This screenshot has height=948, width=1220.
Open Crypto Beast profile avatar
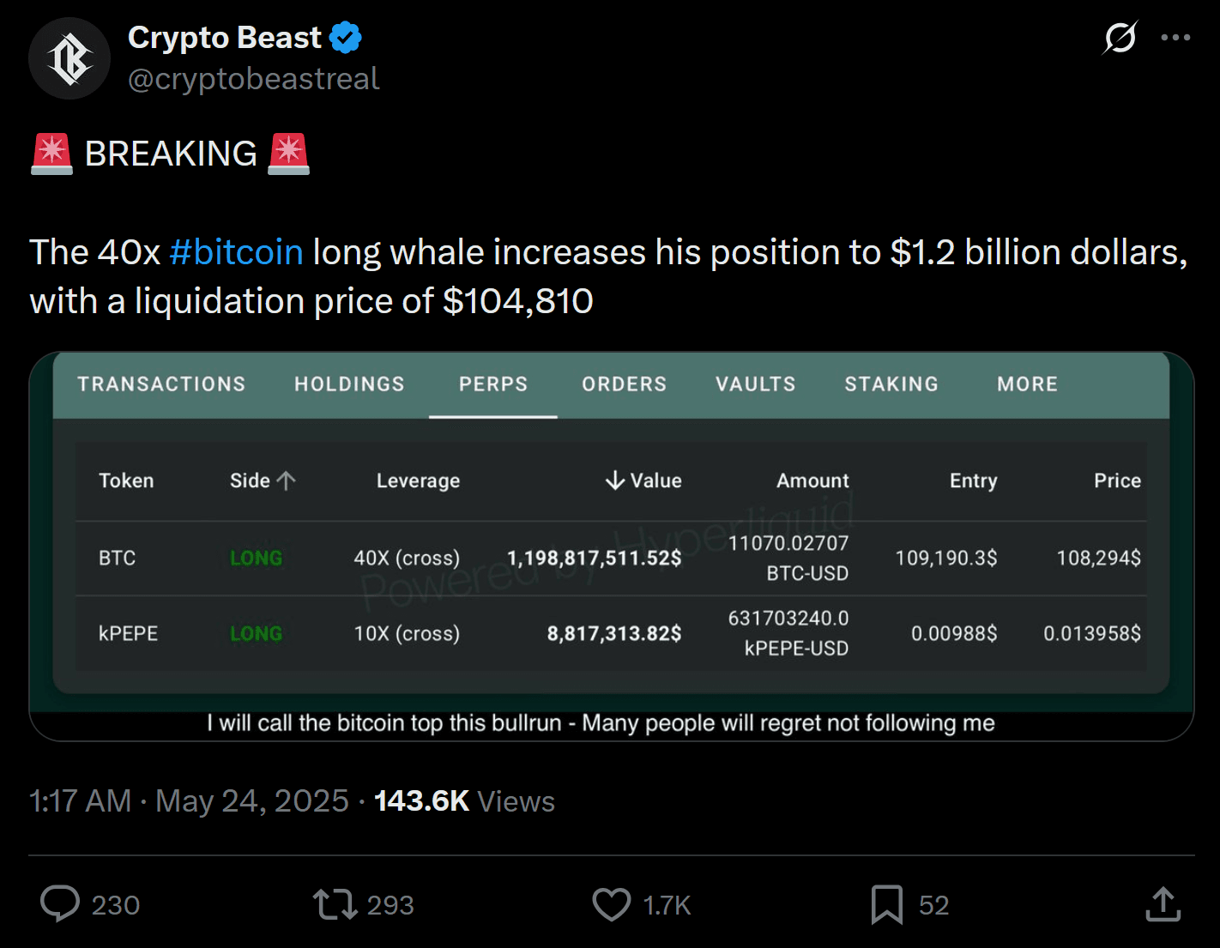[69, 58]
